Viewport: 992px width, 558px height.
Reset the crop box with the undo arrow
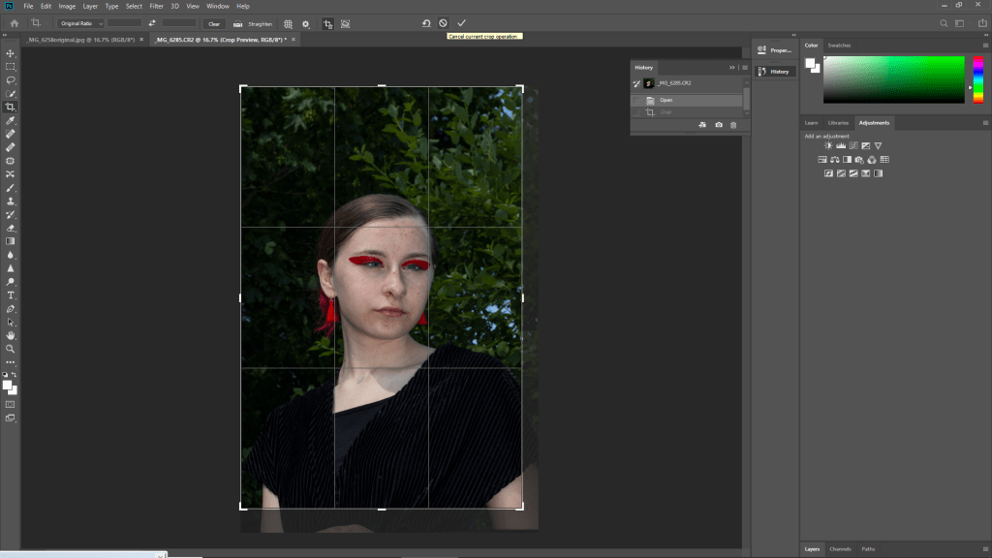pyautogui.click(x=425, y=23)
